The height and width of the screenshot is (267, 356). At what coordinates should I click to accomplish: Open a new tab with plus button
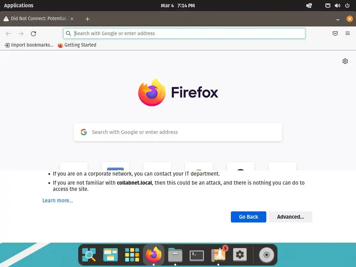coord(87,19)
